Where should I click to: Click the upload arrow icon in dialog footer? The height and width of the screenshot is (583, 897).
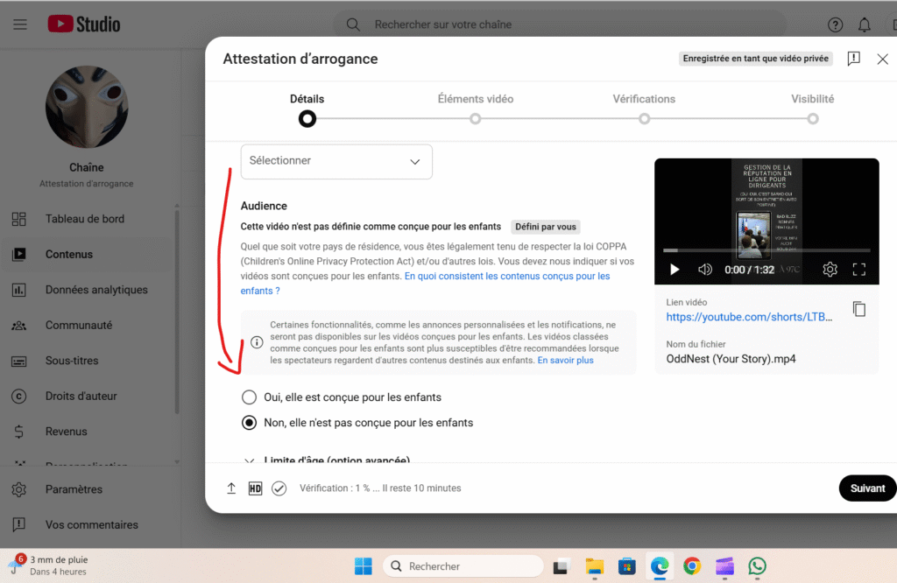231,488
